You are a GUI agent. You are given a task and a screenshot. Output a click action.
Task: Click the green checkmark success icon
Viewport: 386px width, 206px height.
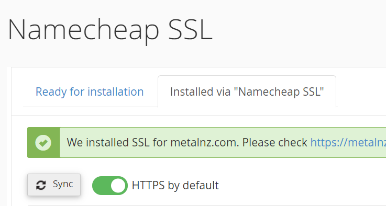(43, 143)
